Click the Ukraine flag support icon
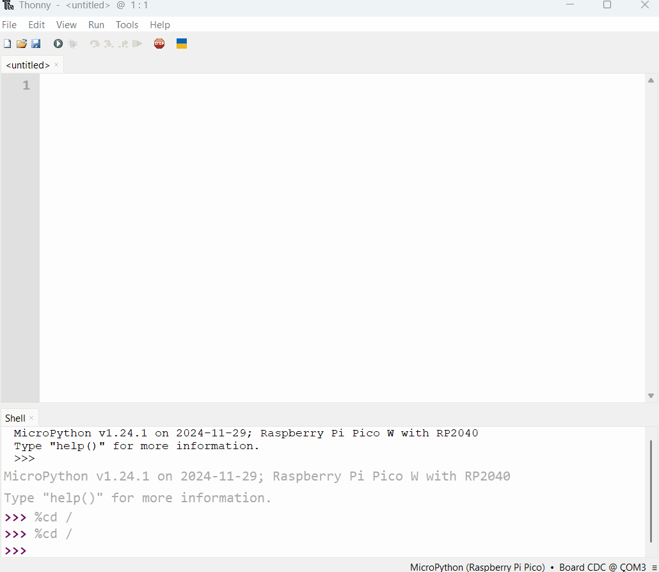Screen dimensions: 659x572 tap(182, 44)
